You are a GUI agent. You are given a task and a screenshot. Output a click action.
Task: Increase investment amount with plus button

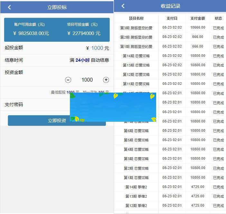coord(106,80)
